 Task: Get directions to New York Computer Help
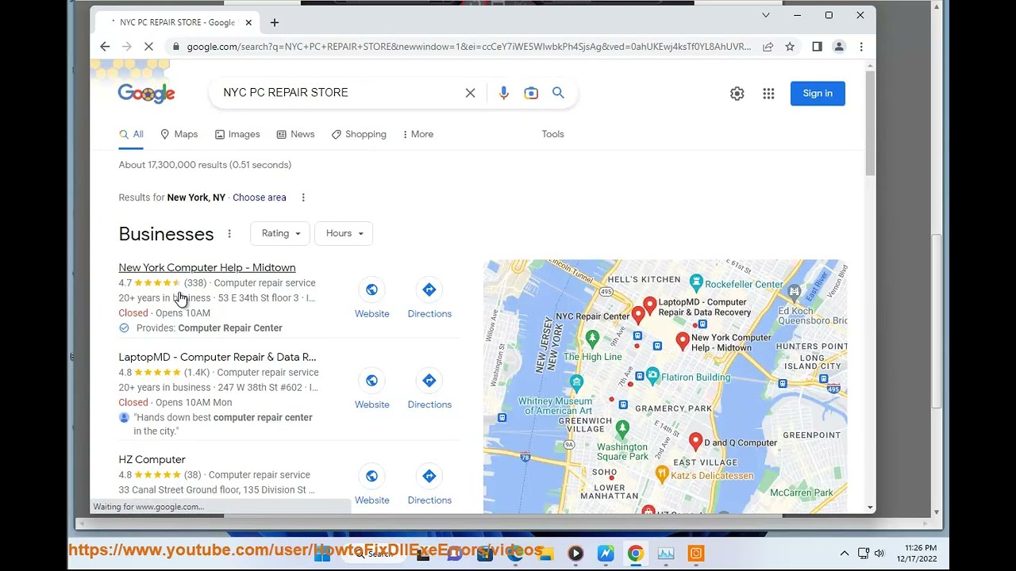pos(429,298)
